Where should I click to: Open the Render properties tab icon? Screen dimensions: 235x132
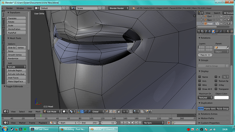[199, 31]
